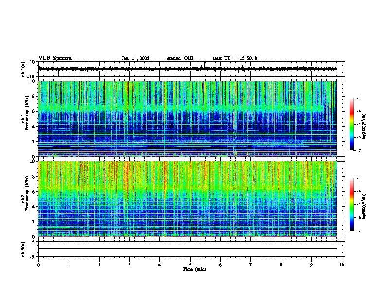Click the "start UT = 15:50:0" text
The height and width of the screenshot is (297, 385).
click(x=235, y=58)
